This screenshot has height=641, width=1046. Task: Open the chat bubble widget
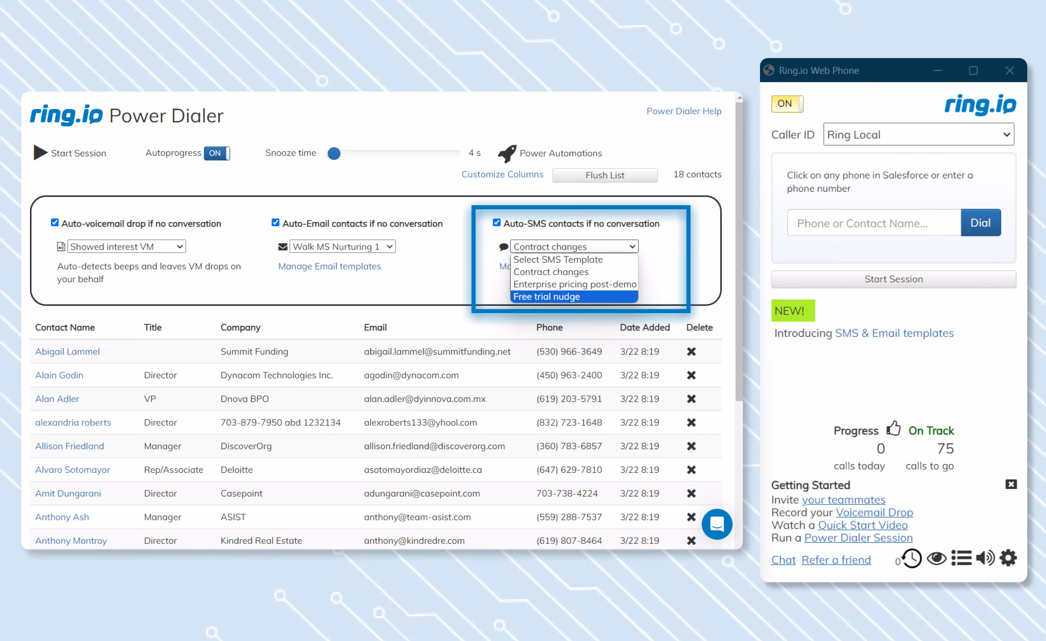tap(717, 525)
